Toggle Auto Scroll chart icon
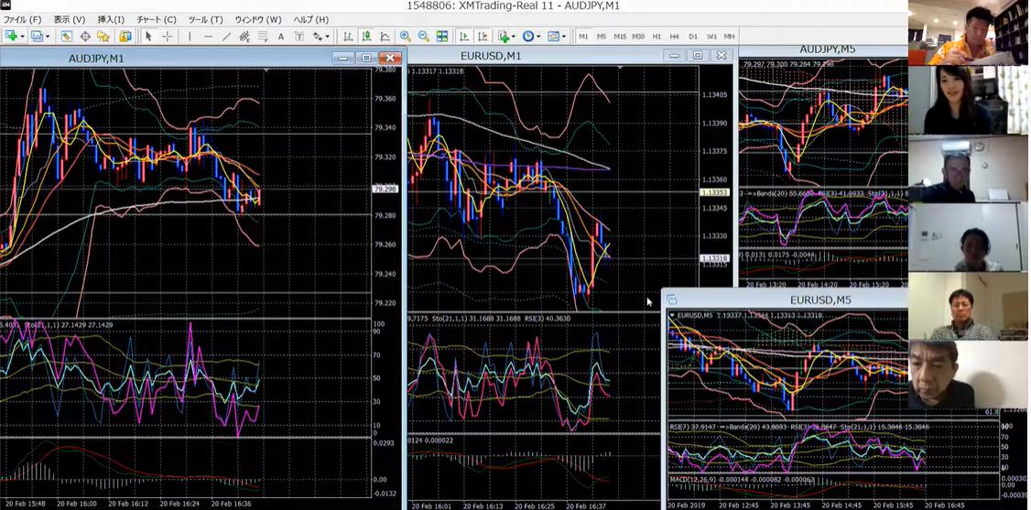1031x510 pixels. click(464, 36)
